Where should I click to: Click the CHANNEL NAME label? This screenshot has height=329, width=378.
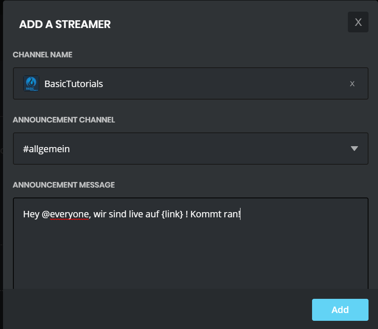tap(43, 55)
